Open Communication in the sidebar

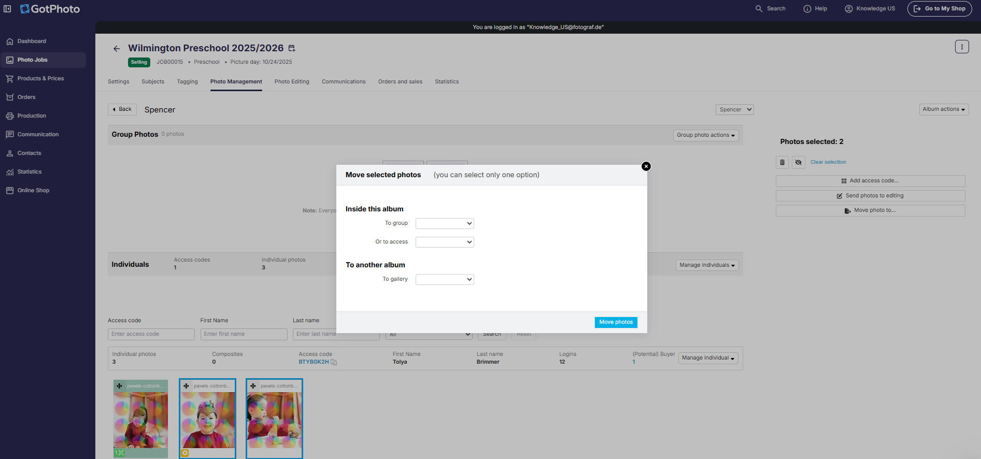[x=44, y=135]
